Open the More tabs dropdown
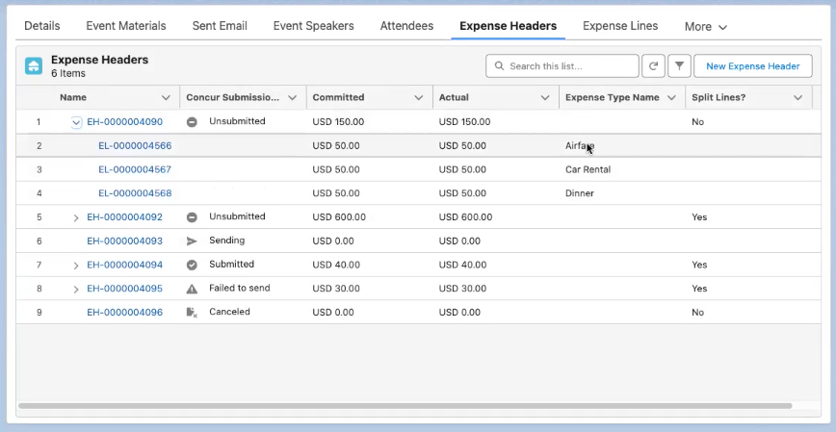The image size is (836, 432). click(705, 27)
